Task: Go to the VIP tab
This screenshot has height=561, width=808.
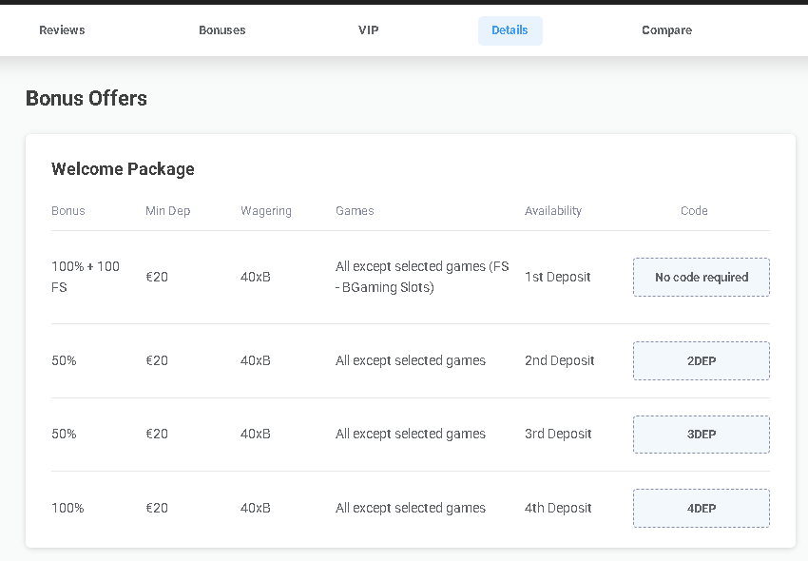Action: coord(368,30)
